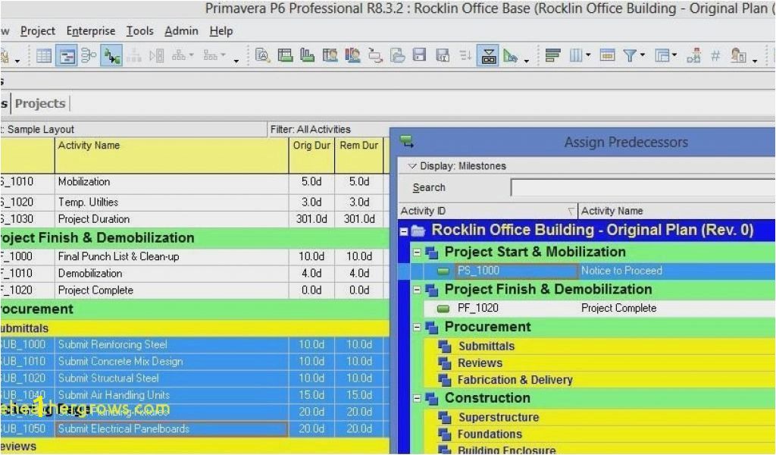Click the Rem Dur column header
776x455 pixels.
pyautogui.click(x=358, y=155)
